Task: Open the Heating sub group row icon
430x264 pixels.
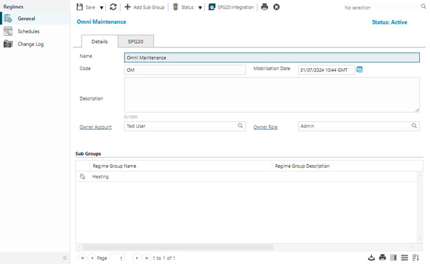Action: pyautogui.click(x=82, y=176)
